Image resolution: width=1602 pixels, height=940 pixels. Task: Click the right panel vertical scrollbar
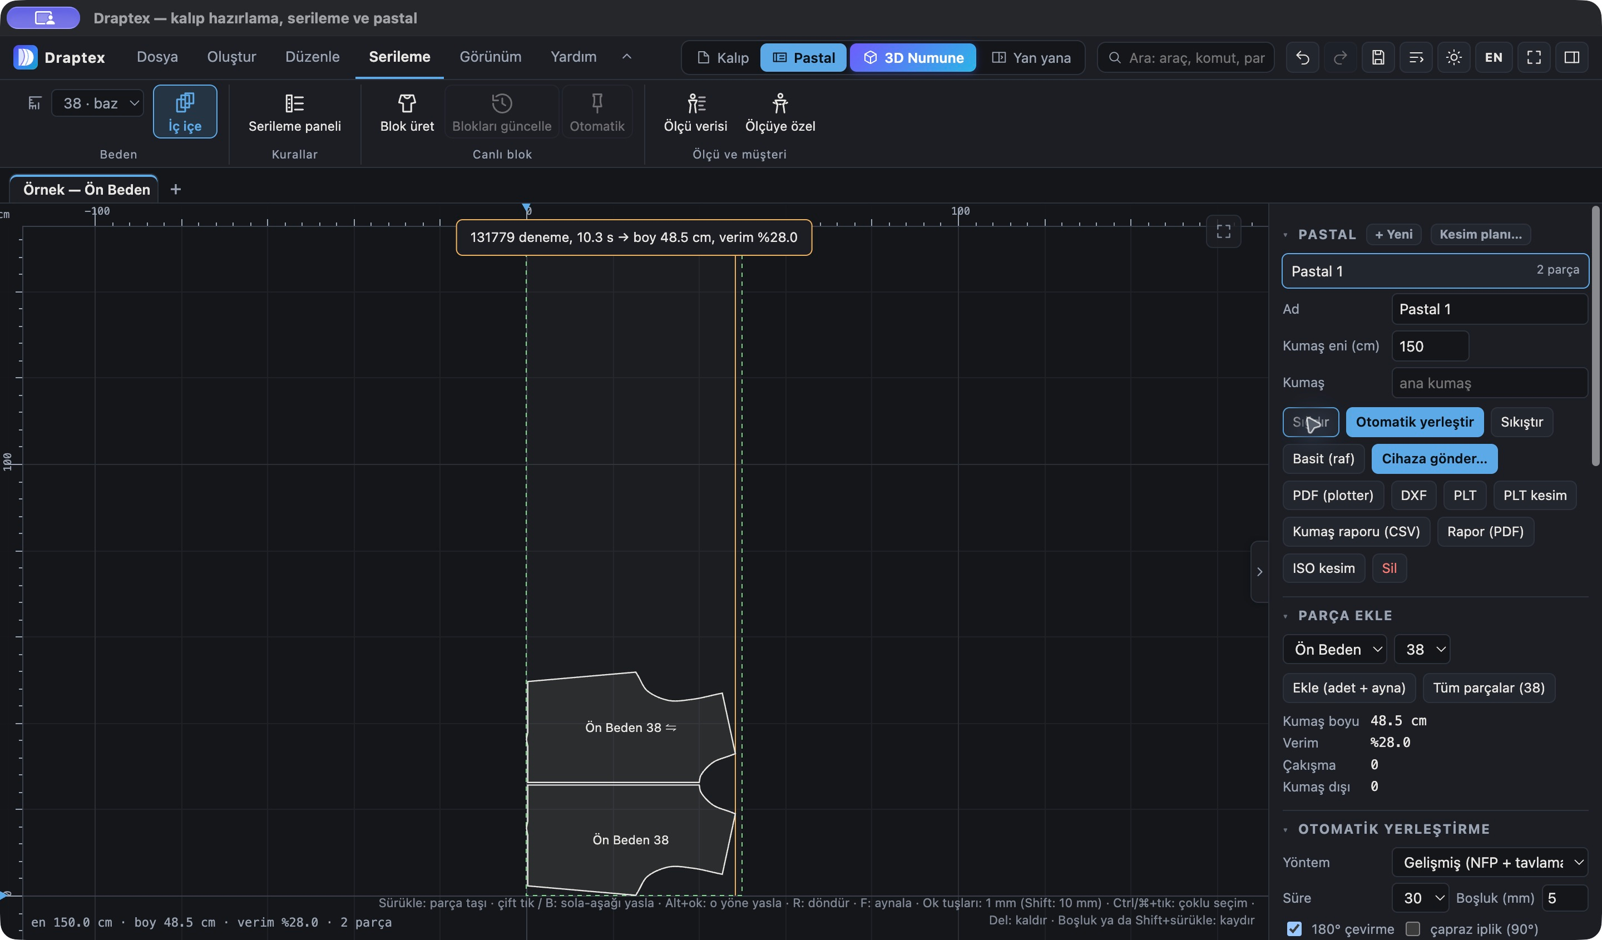tap(1596, 337)
